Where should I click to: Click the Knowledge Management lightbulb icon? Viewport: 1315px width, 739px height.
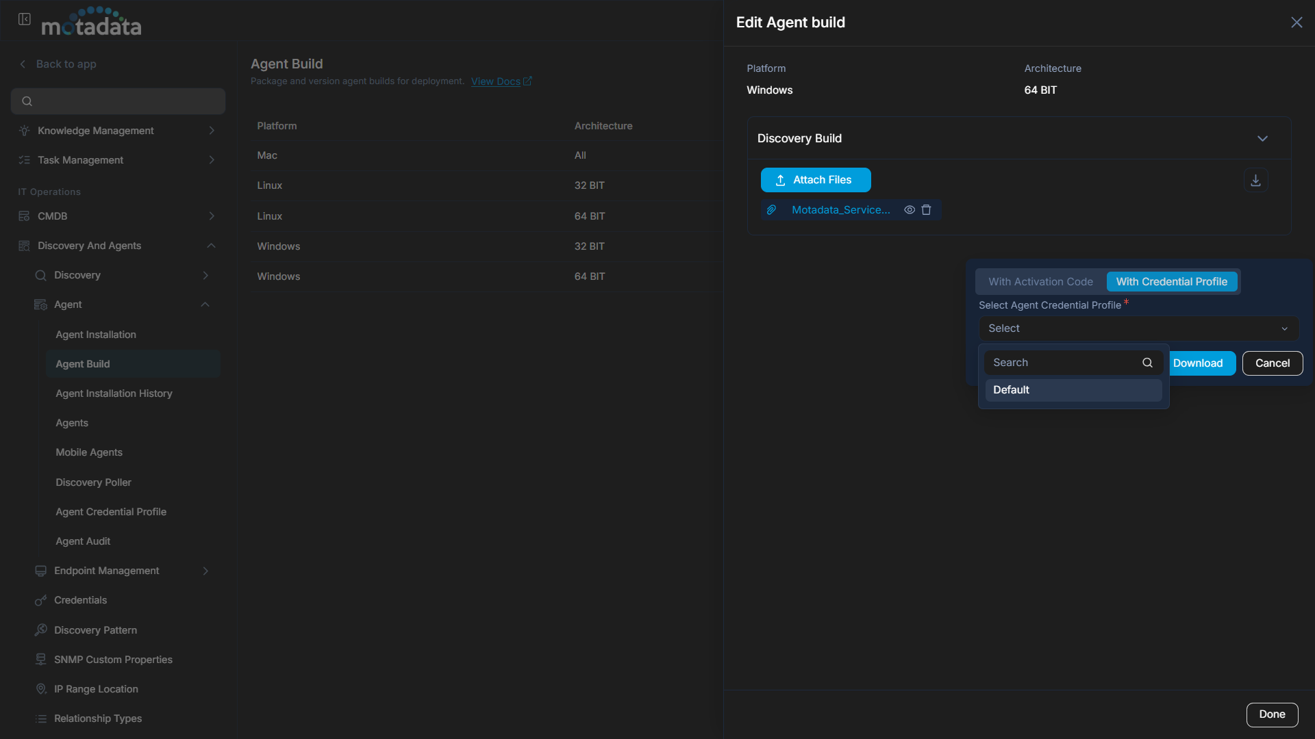pyautogui.click(x=25, y=131)
